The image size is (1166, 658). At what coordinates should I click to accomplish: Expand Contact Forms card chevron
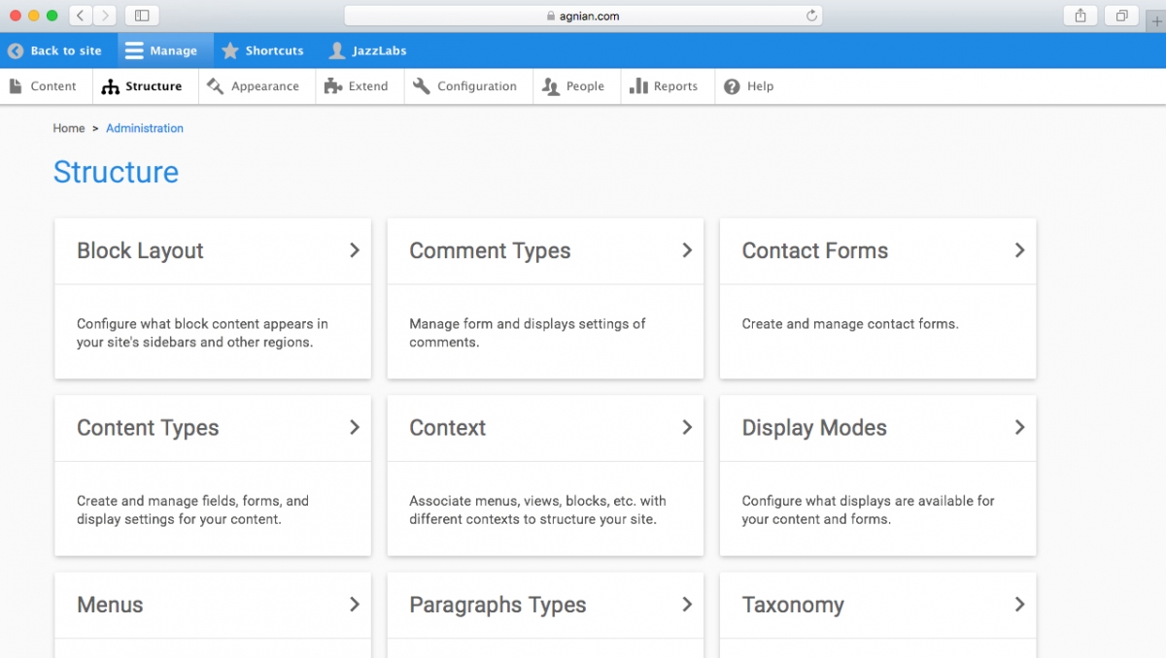tap(1019, 250)
